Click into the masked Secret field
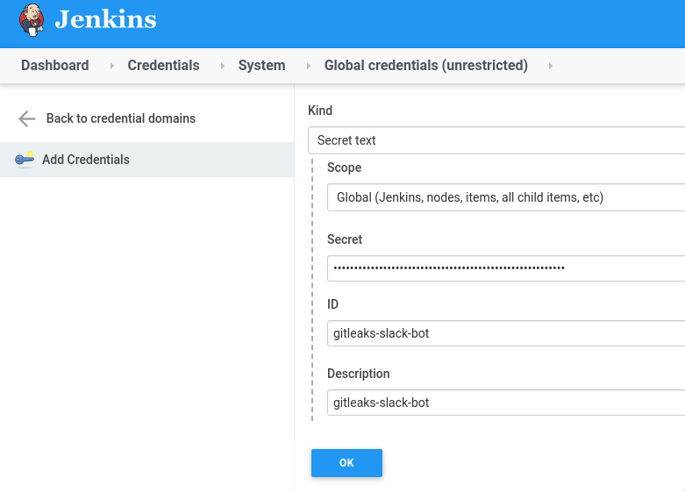Screen dimensions: 685x492 pyautogui.click(x=506, y=267)
